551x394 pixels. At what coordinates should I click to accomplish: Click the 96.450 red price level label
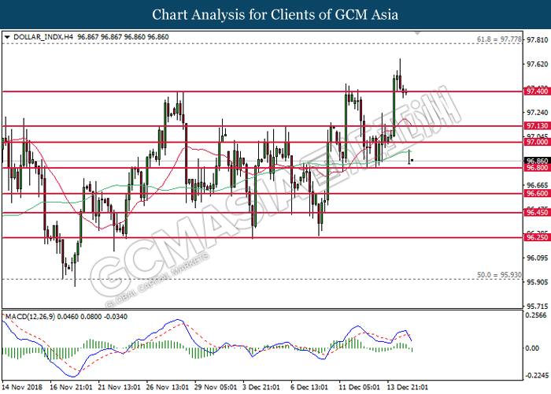(x=537, y=213)
